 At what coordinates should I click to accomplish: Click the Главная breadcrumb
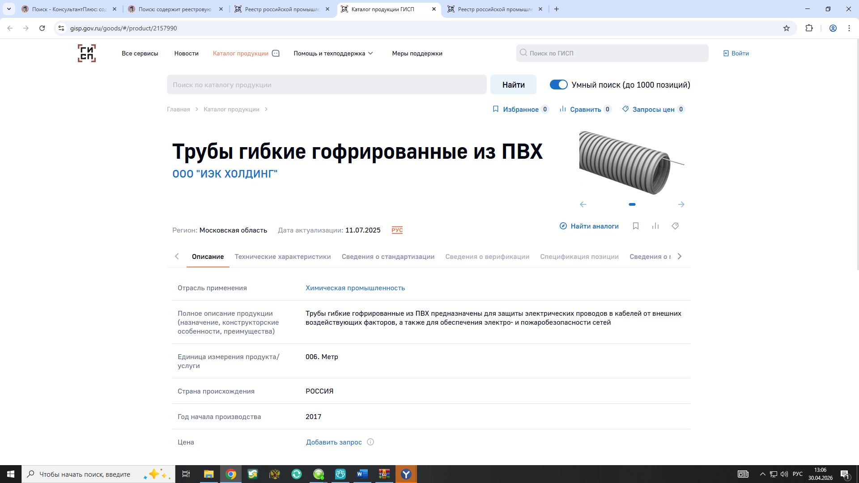pos(179,110)
